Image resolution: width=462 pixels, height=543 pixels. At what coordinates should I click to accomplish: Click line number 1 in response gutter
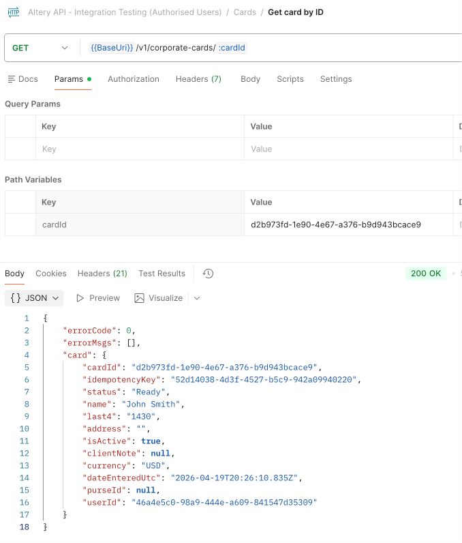point(27,319)
